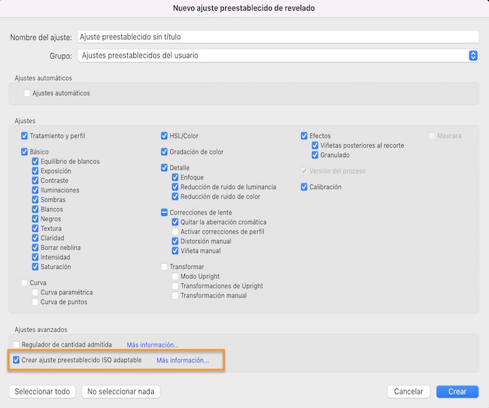Enable Ajustes automáticos checkbox
489x408 pixels.
coord(27,93)
